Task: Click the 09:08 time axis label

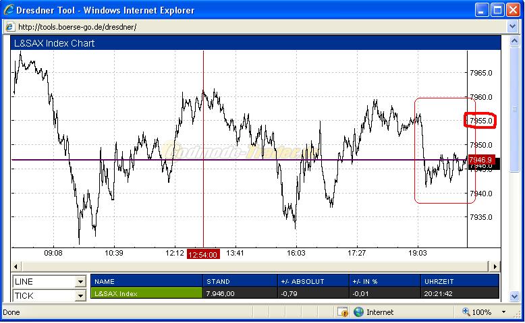Action: [53, 253]
